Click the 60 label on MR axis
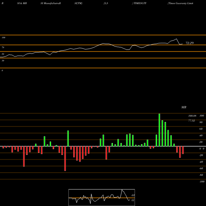Viewport: 206px width, 206px height. (x=201, y=129)
